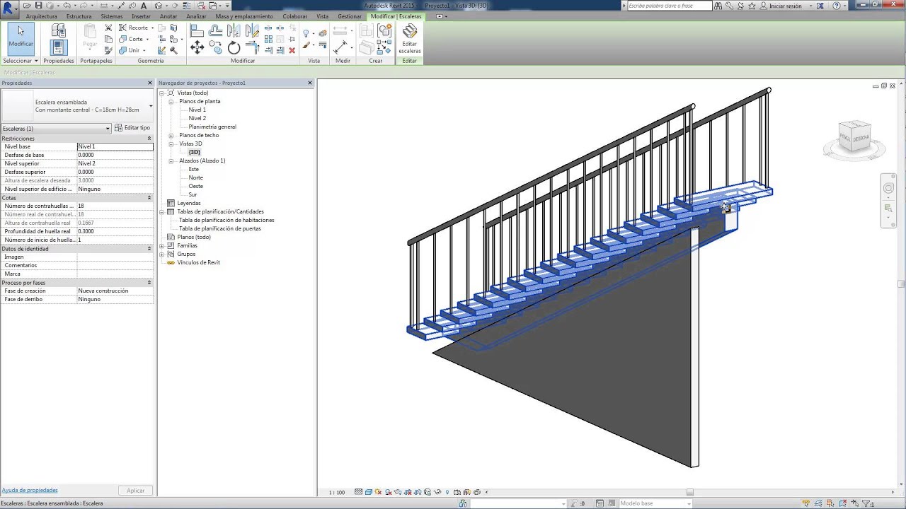Click the Match Type Properties icon

click(108, 50)
